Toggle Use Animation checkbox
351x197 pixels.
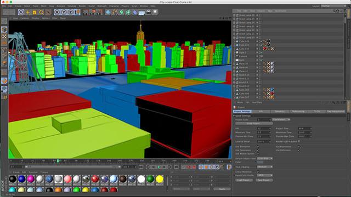258,147
